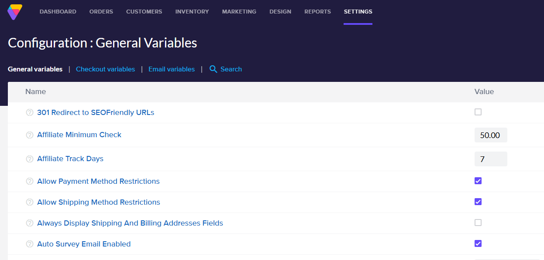
Task: Enable 301 Redirect to SEOFriendly URLs
Action: (x=478, y=112)
